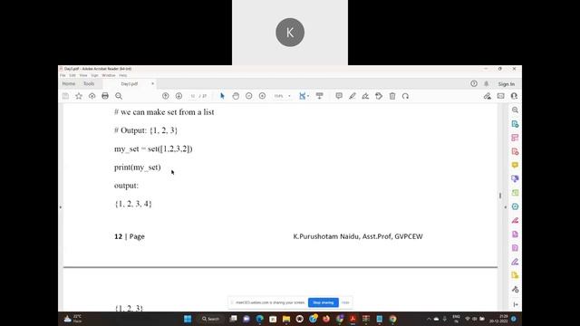This screenshot has height=326, width=580.
Task: Click the share link pen icon at toolbar right
Action: [488, 96]
